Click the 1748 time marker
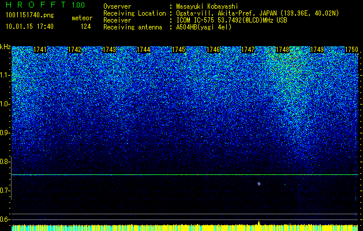Image resolution: width=363 pixels, height=231 pixels. click(282, 50)
